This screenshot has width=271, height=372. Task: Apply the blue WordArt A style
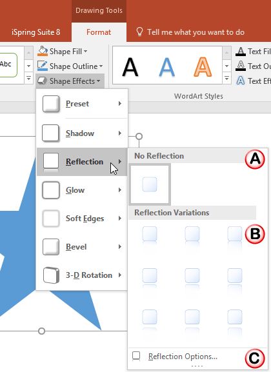[x=166, y=67]
